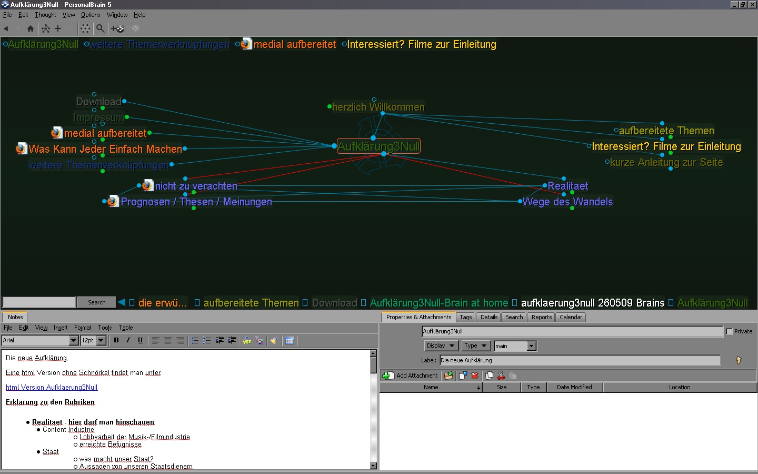Toggle the Private checkbox
Viewport: 758px width, 474px height.
coord(729,331)
